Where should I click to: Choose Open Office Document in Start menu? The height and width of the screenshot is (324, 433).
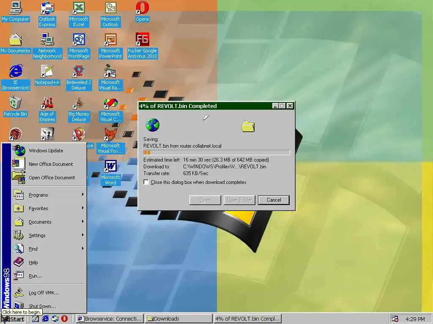[x=49, y=178]
